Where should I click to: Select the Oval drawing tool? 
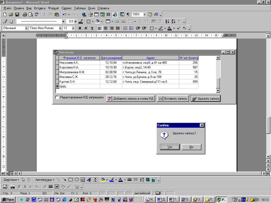pyautogui.click(x=76, y=180)
